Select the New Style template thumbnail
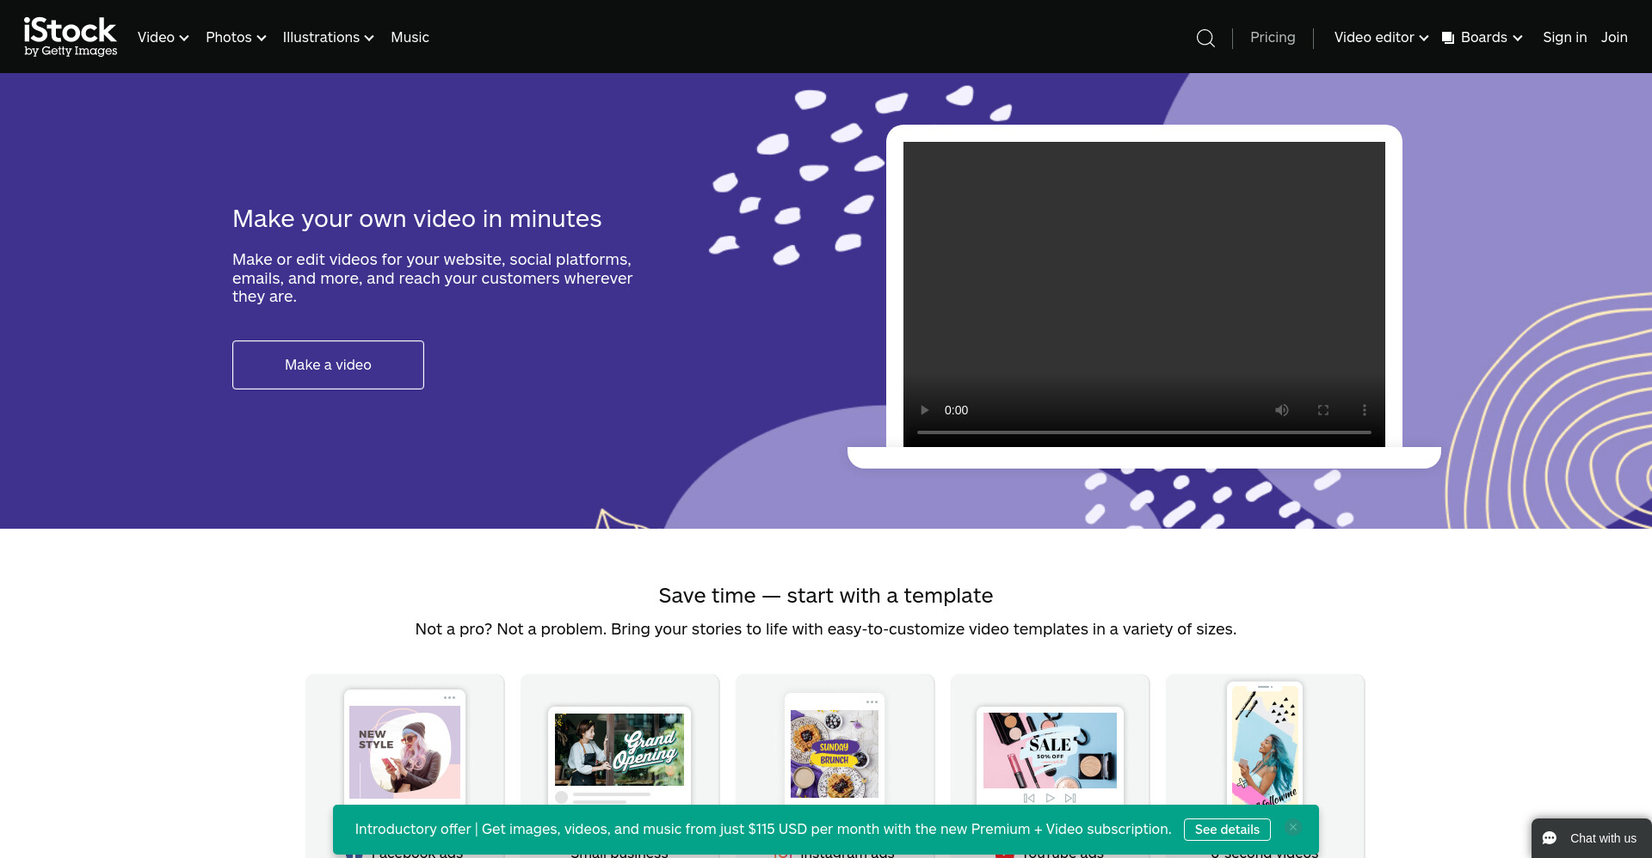Viewport: 1652px width, 858px height. pos(404,752)
